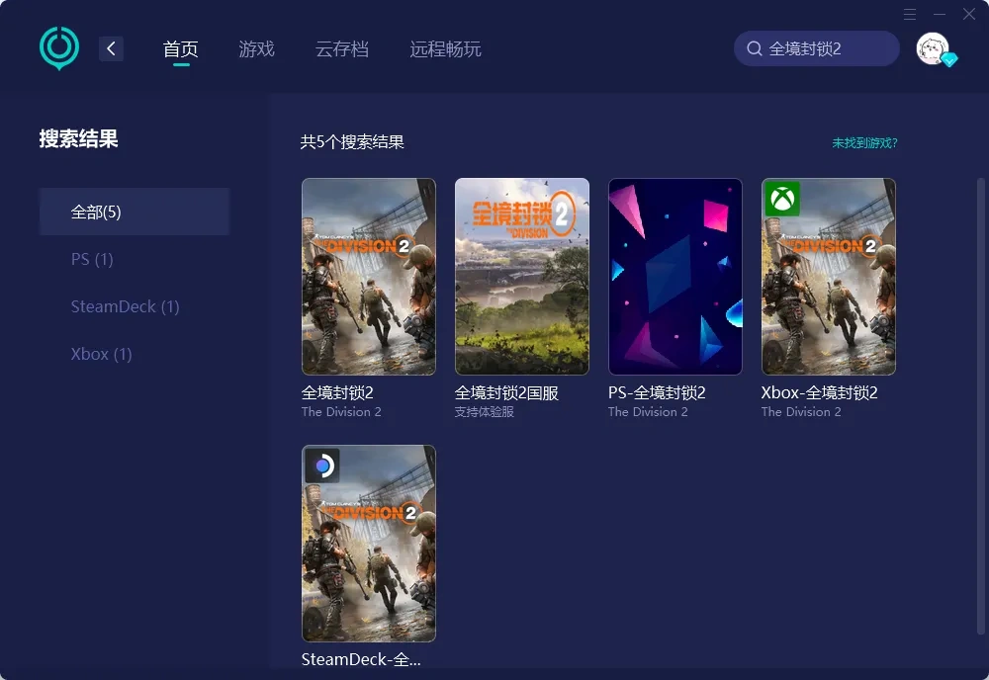This screenshot has height=680, width=989.
Task: Open the 全境封锁2国服 game cover
Action: (x=521, y=277)
